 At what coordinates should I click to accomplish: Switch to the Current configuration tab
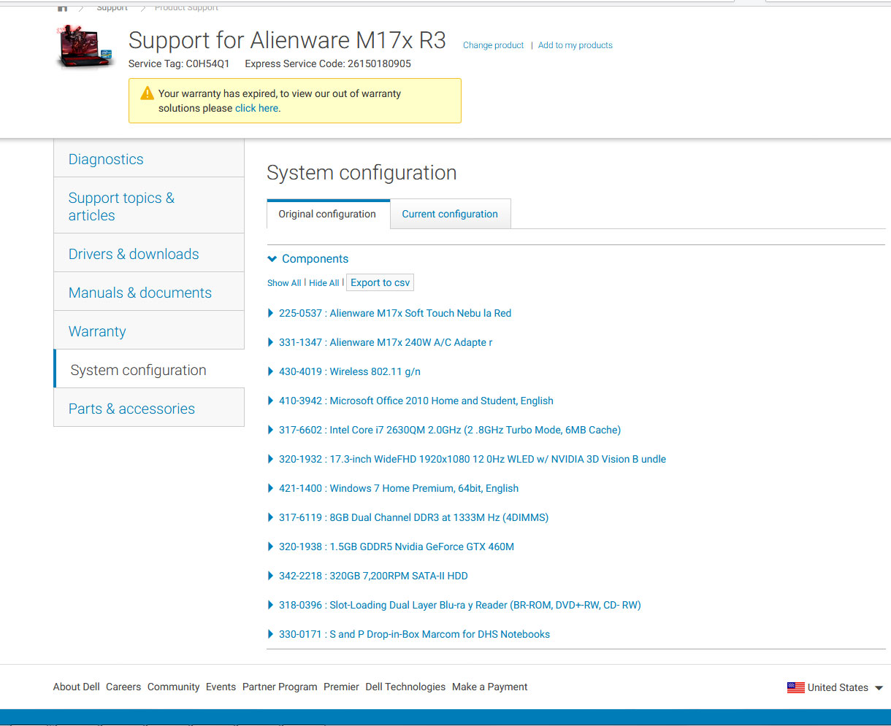450,214
